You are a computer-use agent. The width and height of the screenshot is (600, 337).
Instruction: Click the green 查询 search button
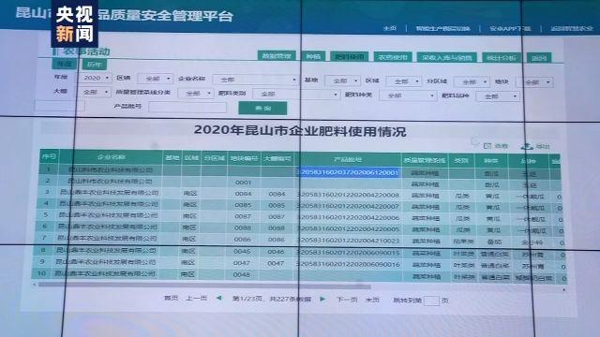pos(262,109)
